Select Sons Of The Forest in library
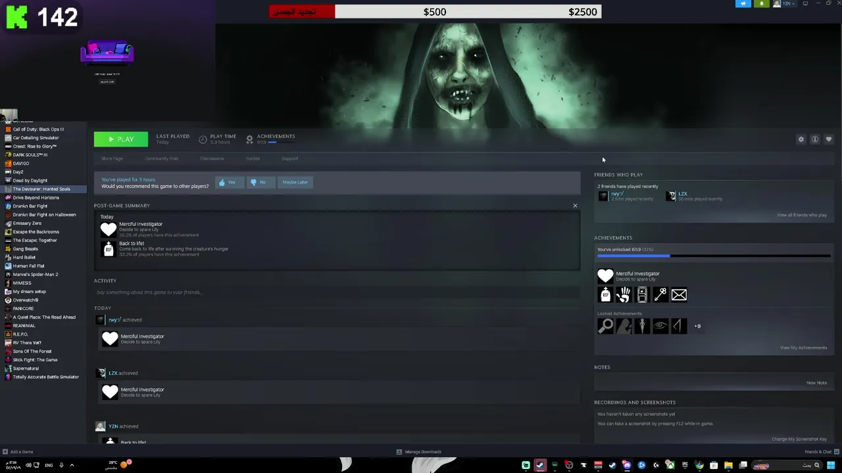This screenshot has height=473, width=842. pyautogui.click(x=32, y=351)
